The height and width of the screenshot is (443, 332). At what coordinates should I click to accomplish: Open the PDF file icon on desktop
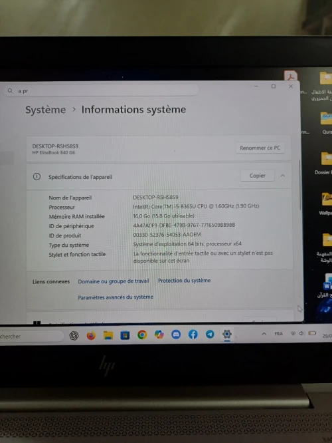(x=291, y=75)
